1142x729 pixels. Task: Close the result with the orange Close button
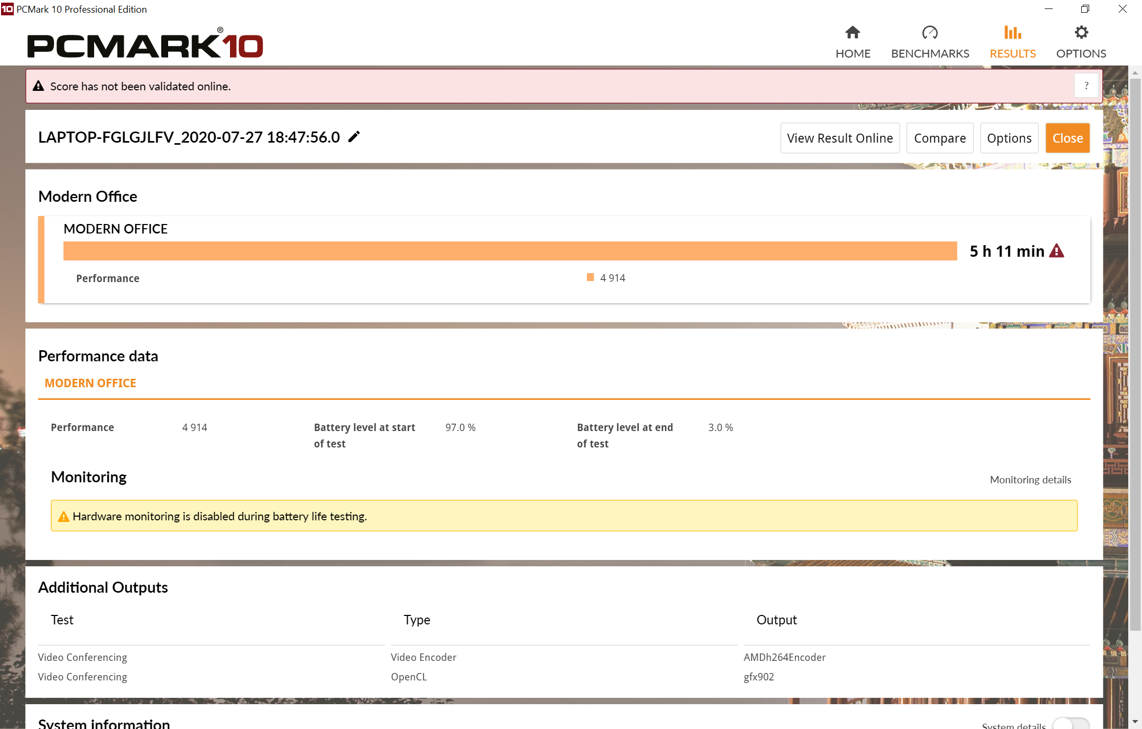(1067, 138)
